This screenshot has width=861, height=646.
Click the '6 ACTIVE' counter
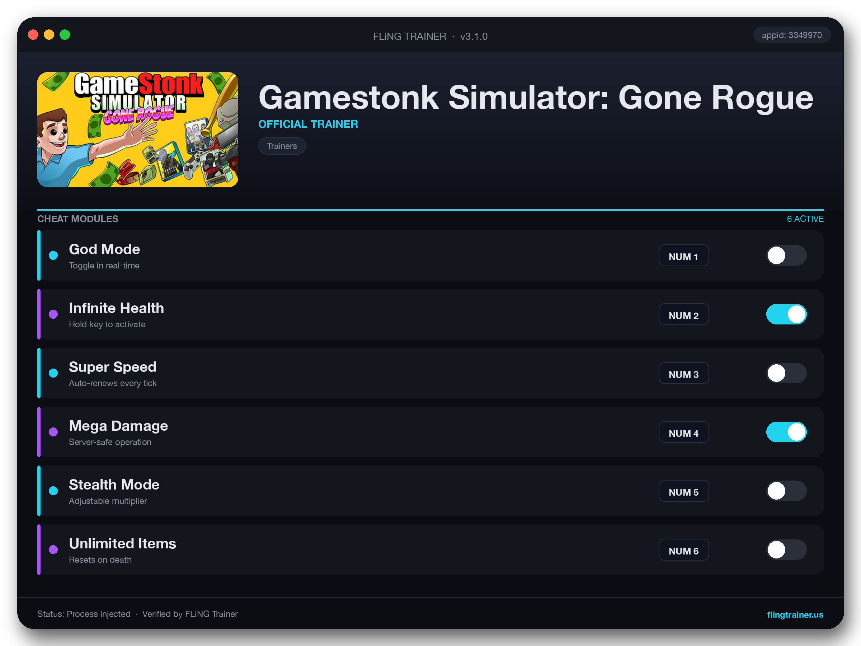[805, 219]
